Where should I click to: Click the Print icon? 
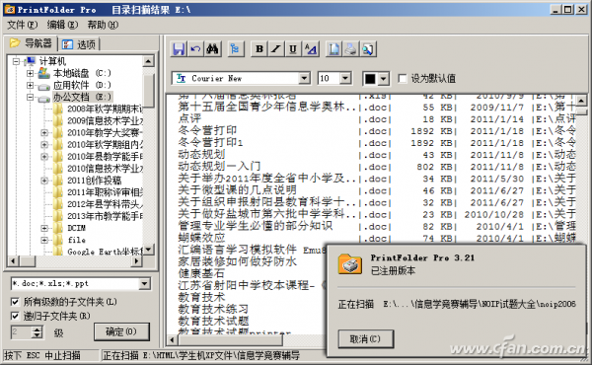point(350,49)
